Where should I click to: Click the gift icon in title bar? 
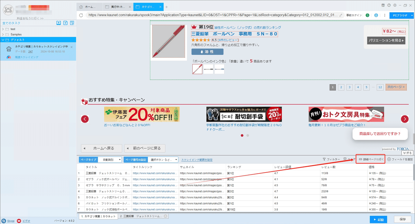tap(383, 5)
